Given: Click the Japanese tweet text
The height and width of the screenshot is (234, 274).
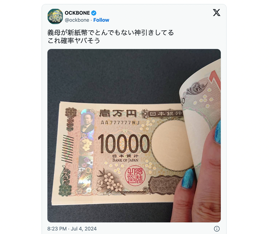Looking at the screenshot, I should click(111, 37).
